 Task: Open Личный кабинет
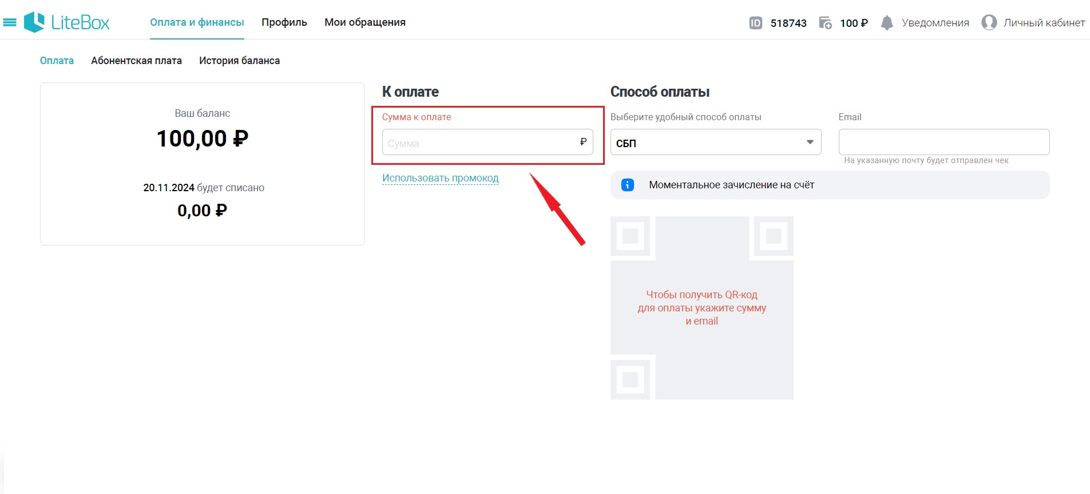click(x=1044, y=23)
